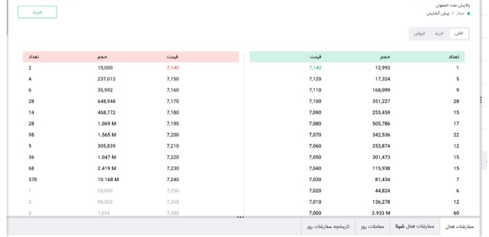
Task: Open the سفارشات فعال شپنا tab
Action: click(x=415, y=227)
